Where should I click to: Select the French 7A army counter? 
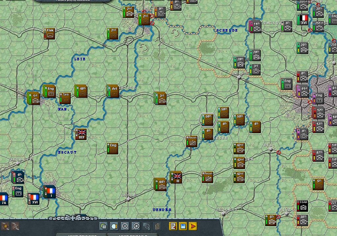pyautogui.click(x=4, y=199)
